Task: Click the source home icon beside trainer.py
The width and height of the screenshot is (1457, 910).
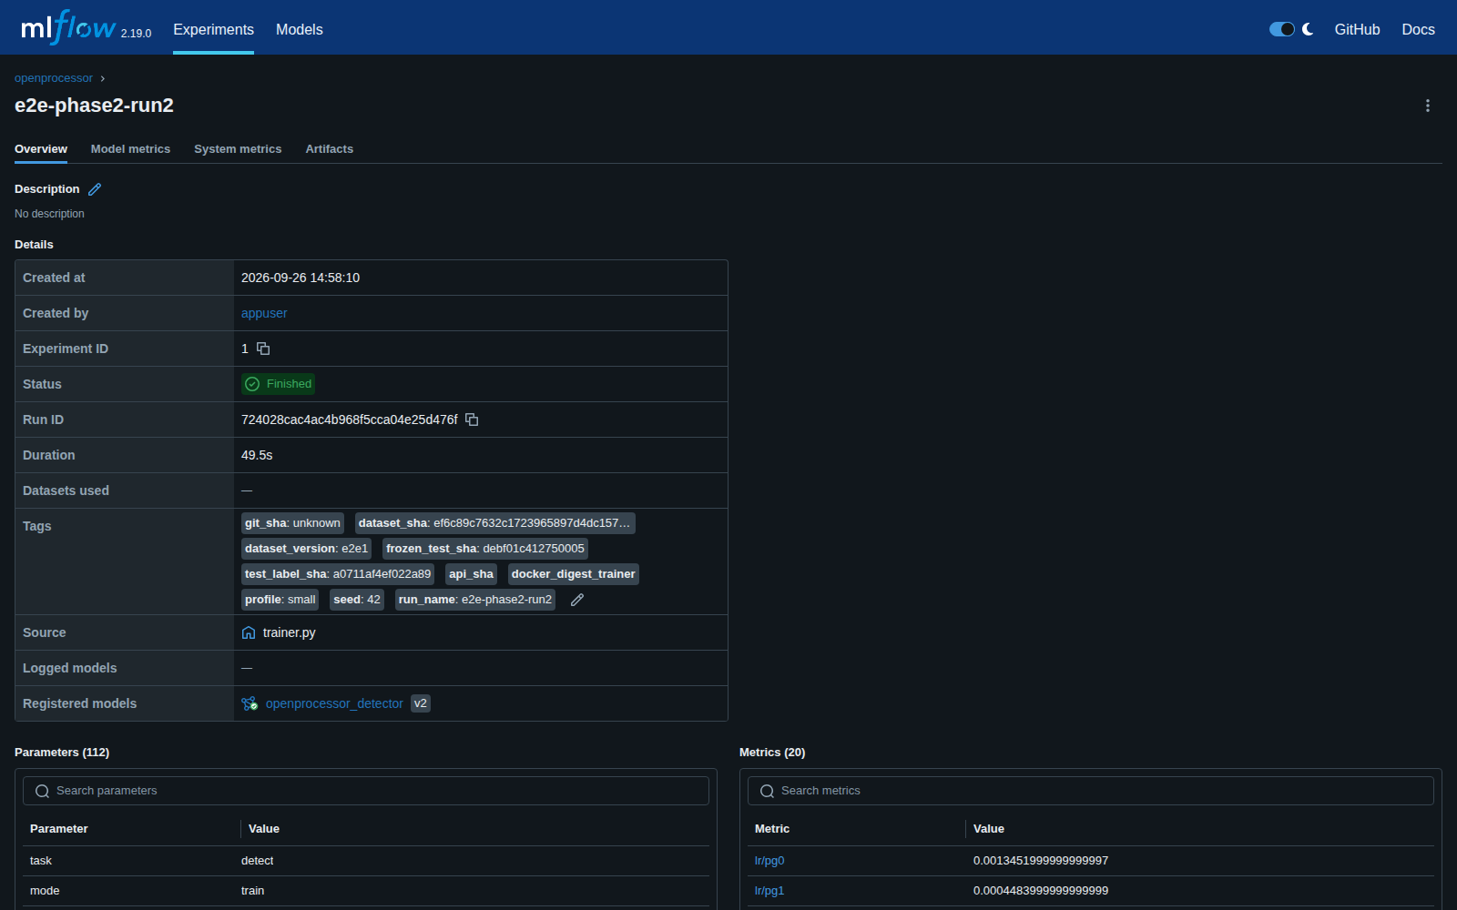Action: coord(249,632)
